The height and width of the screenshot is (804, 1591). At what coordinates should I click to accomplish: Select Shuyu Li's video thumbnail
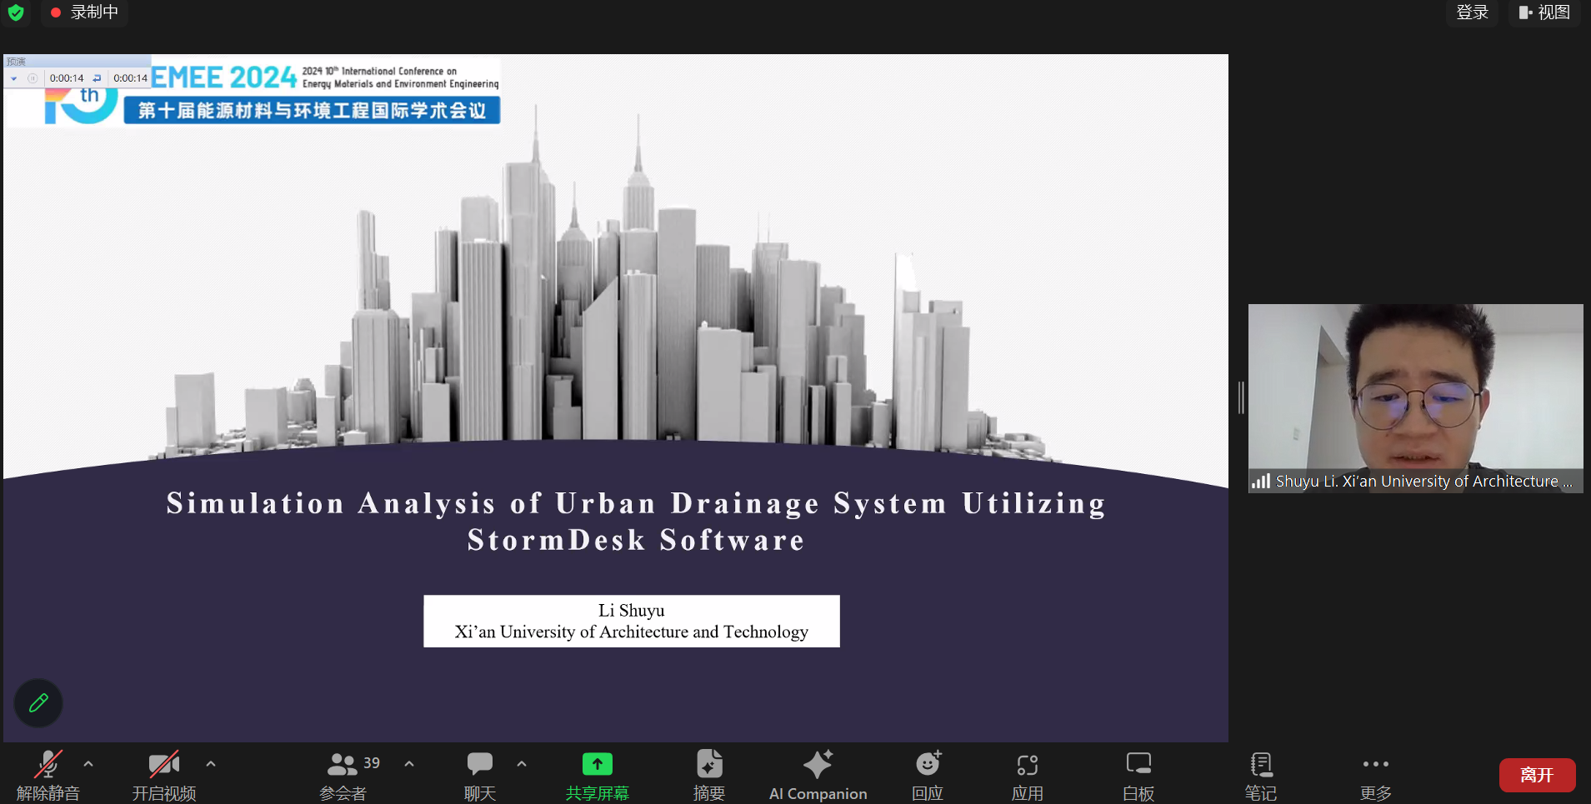pyautogui.click(x=1415, y=398)
